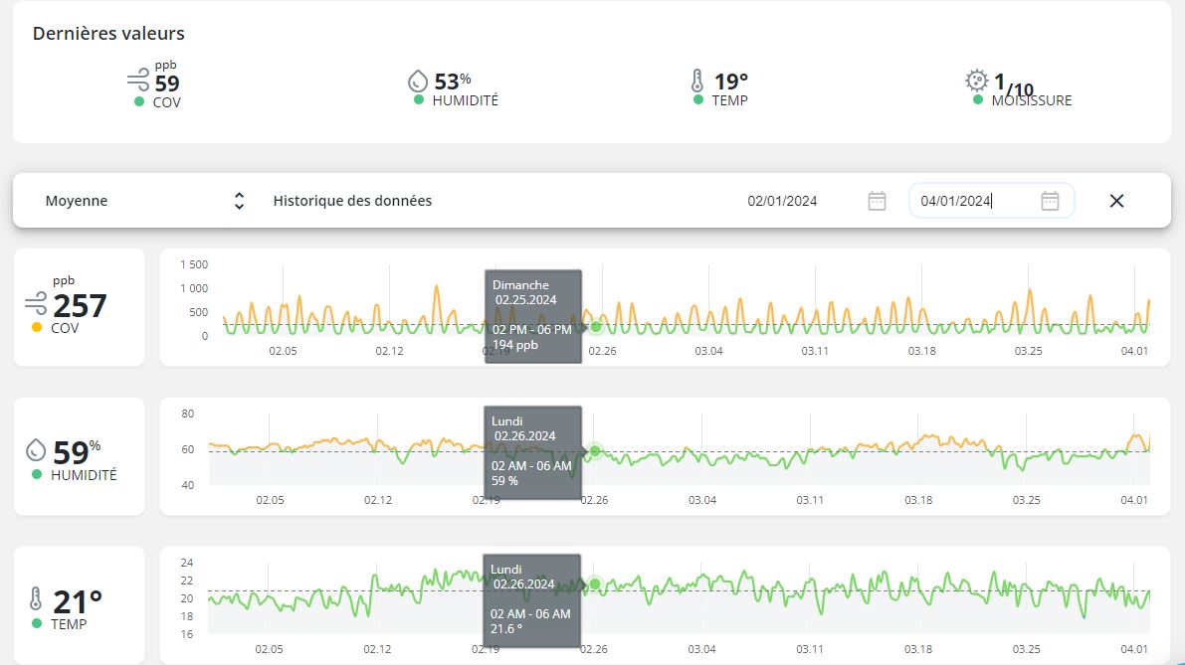Click the 59% average humidity value

(77, 452)
